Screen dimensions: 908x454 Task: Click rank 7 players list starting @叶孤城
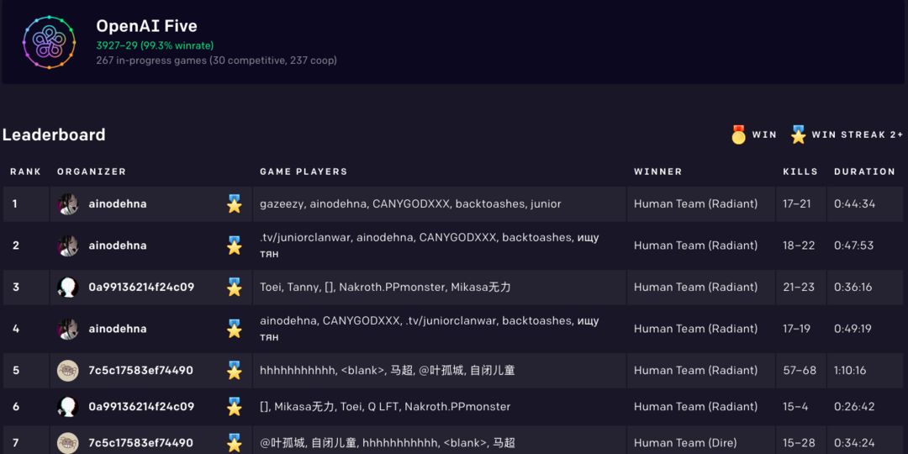pos(388,443)
